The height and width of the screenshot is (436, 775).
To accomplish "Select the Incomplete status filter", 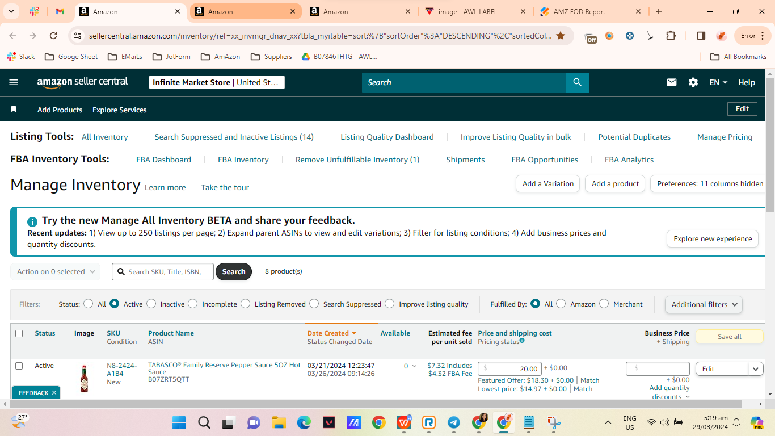I will click(192, 304).
